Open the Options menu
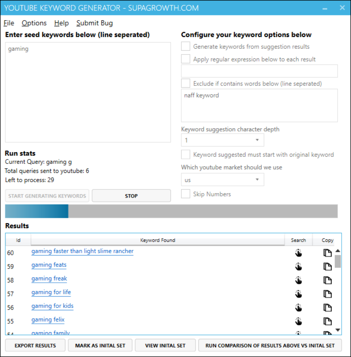 [34, 23]
